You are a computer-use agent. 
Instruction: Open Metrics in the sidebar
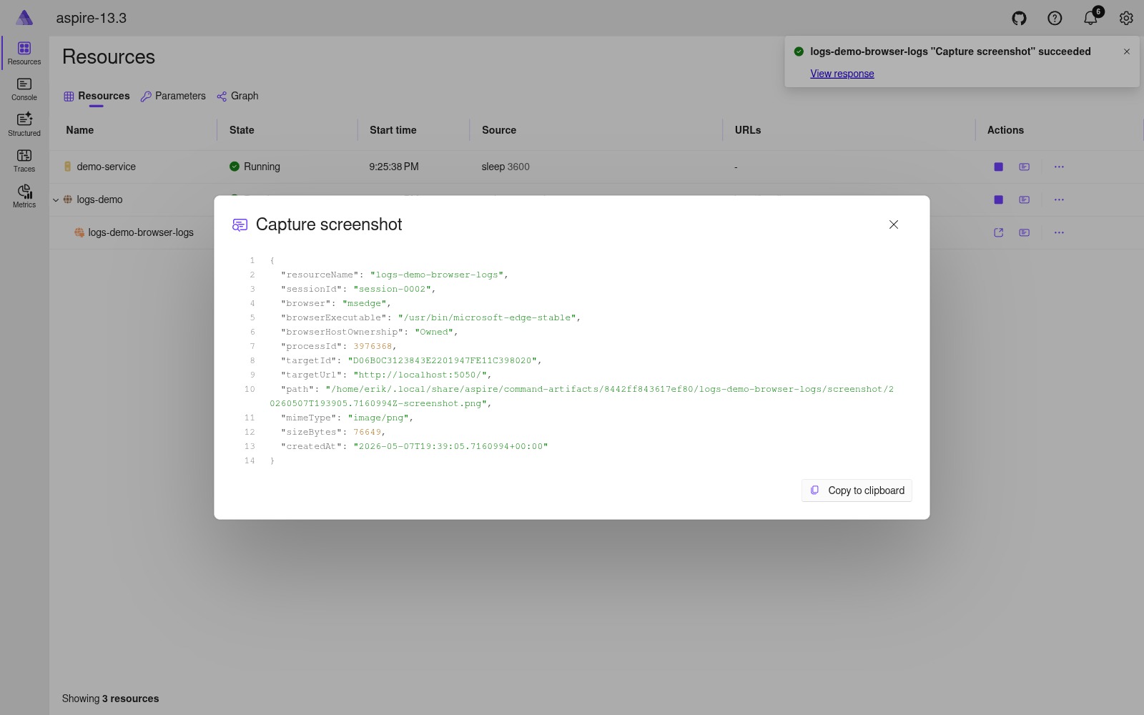click(24, 197)
